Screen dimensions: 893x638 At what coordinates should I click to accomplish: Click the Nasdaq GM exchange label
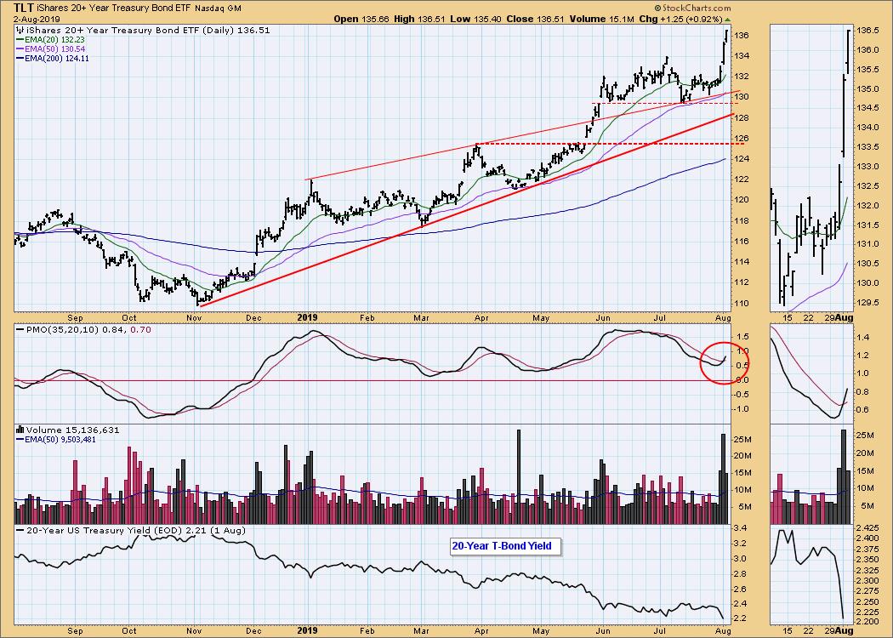(218, 9)
